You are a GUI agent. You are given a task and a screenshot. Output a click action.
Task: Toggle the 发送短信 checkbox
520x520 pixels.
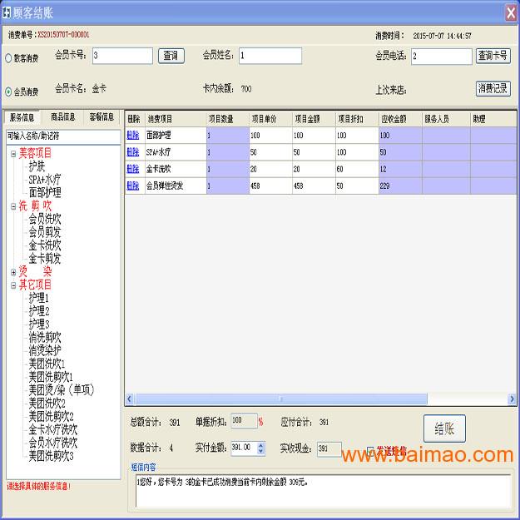pos(371,450)
